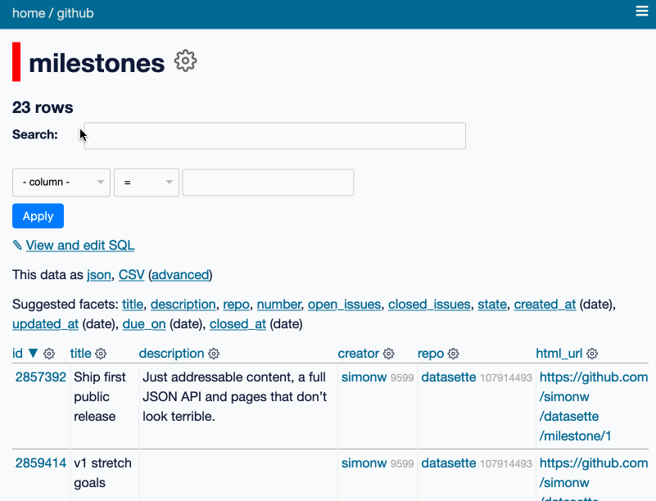This screenshot has height=501, width=656.
Task: Facet by repo
Action: 237,305
